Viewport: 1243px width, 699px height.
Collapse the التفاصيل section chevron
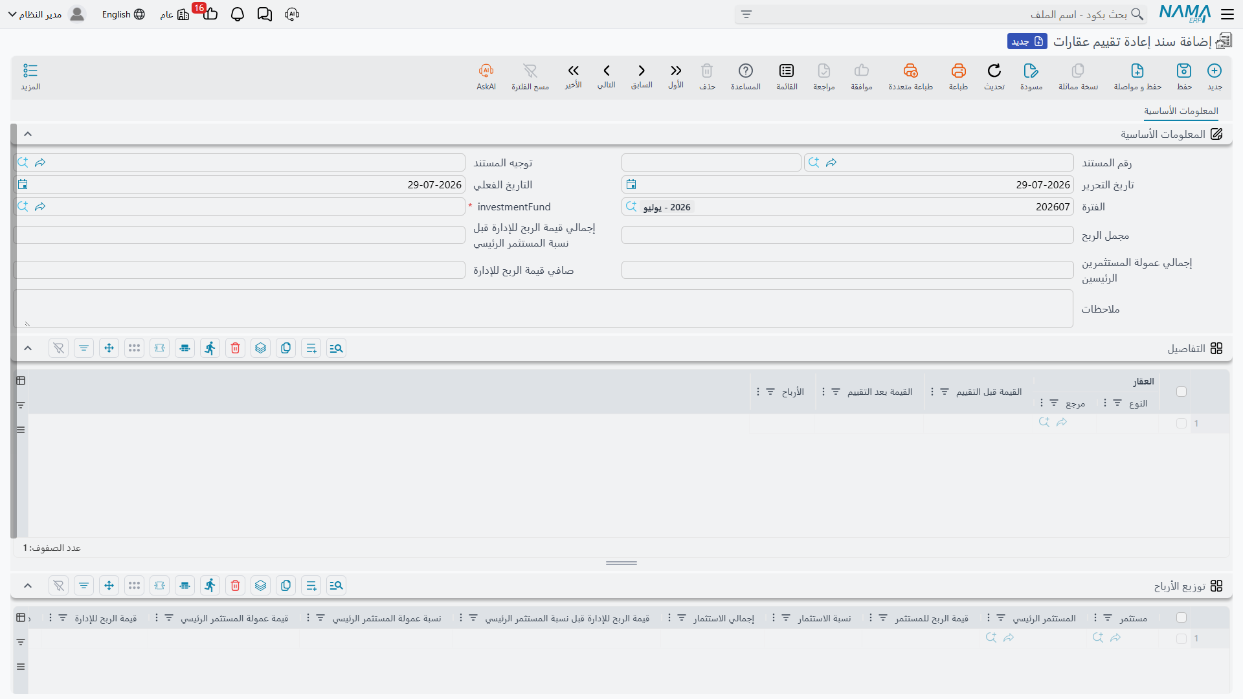tap(28, 348)
